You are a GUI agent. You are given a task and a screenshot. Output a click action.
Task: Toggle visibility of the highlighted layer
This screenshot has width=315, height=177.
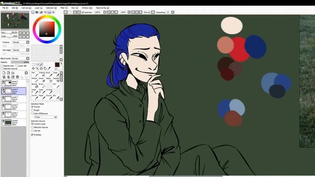[x=3, y=89]
